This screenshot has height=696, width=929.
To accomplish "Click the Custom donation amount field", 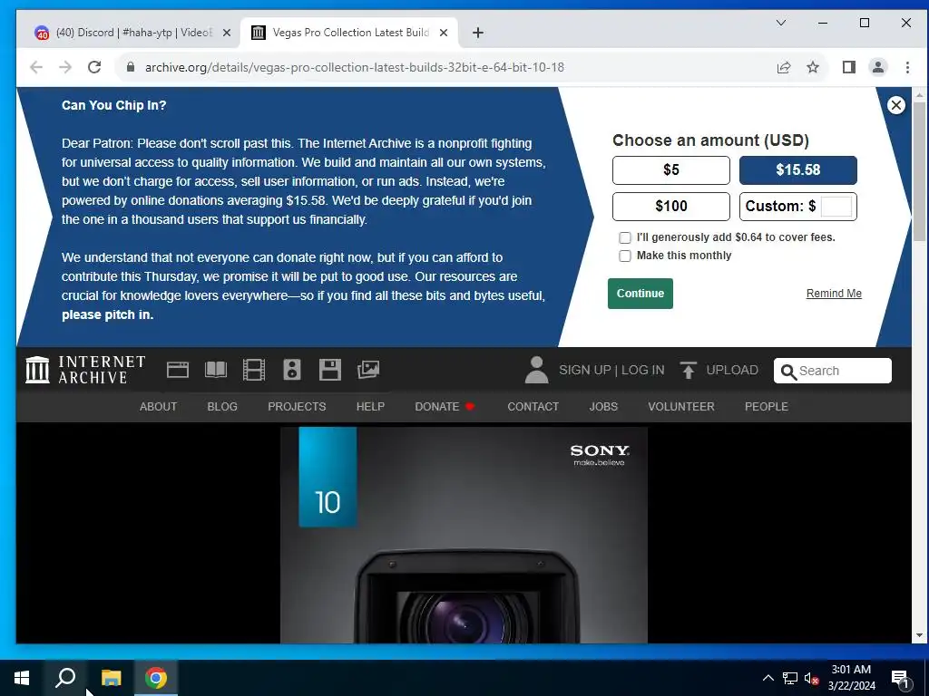I will coord(836,207).
